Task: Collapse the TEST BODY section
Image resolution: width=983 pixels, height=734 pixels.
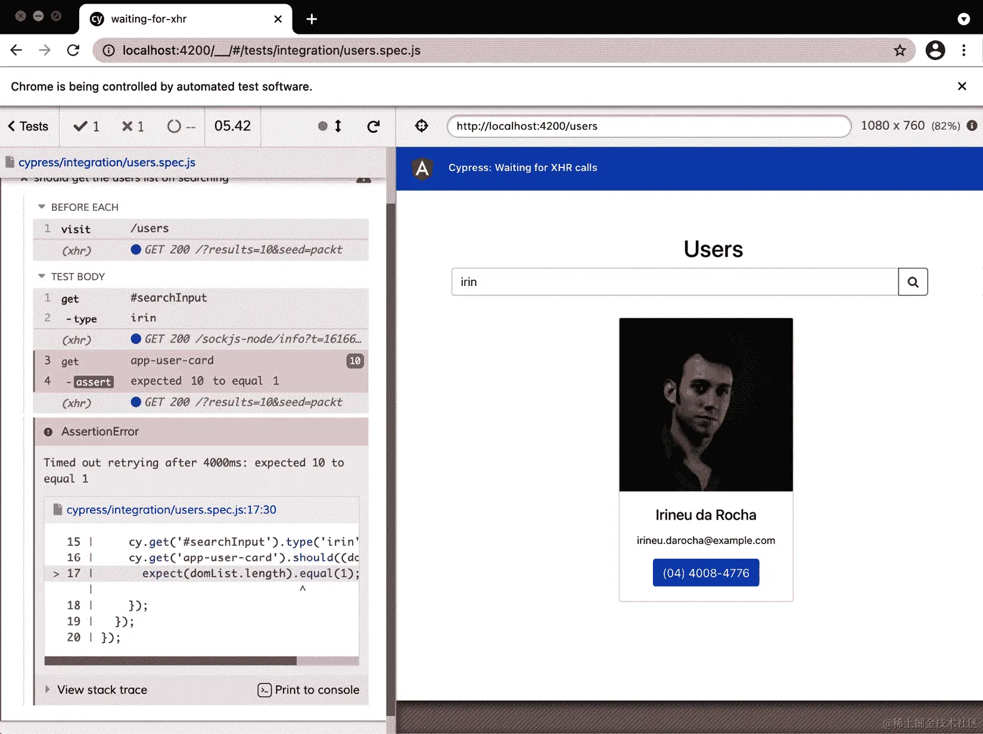Action: point(71,277)
